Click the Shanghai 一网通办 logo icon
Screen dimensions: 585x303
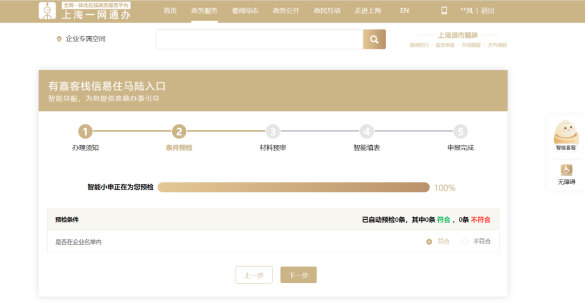[47, 11]
